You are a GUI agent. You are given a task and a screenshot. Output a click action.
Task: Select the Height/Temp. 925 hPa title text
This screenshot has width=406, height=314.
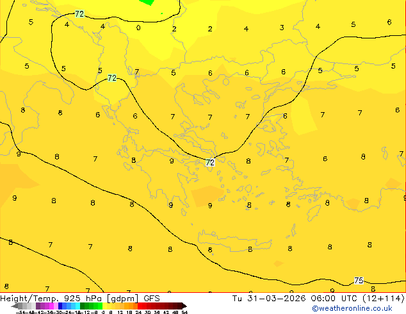[x=51, y=299]
